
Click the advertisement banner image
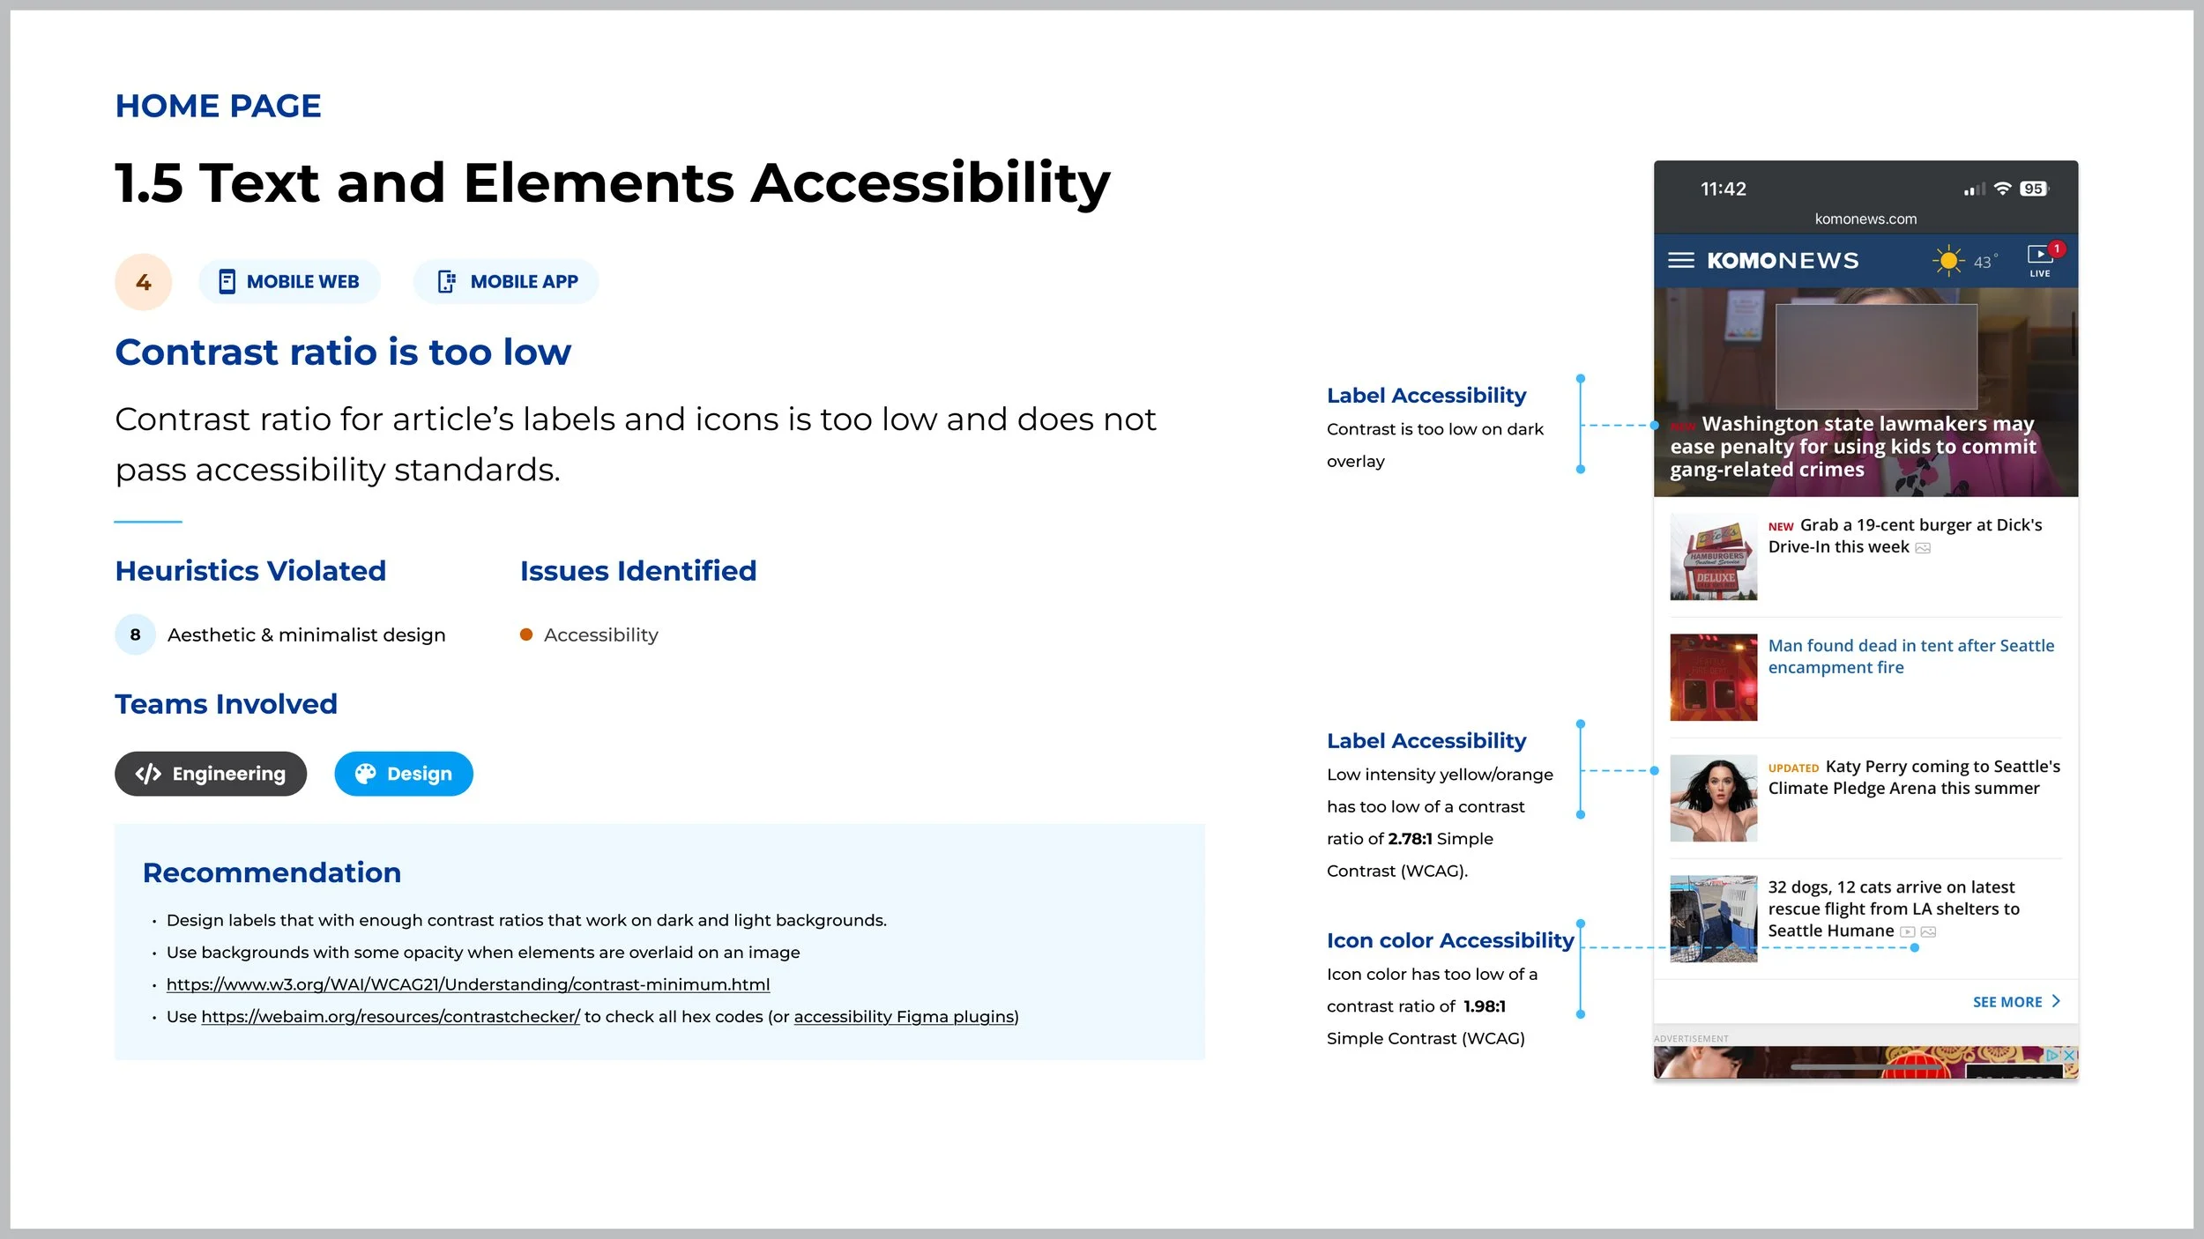coord(1865,1062)
